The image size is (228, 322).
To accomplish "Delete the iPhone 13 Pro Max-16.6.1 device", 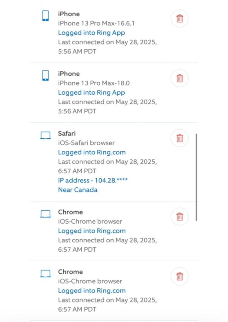I will [x=180, y=19].
